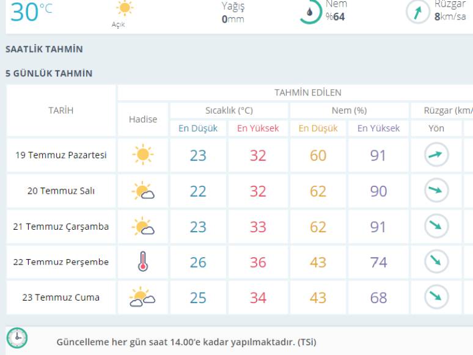This screenshot has width=473, height=355.
Task: Select the 21 Temmuz Çarşamba date cell
Action: click(61, 227)
